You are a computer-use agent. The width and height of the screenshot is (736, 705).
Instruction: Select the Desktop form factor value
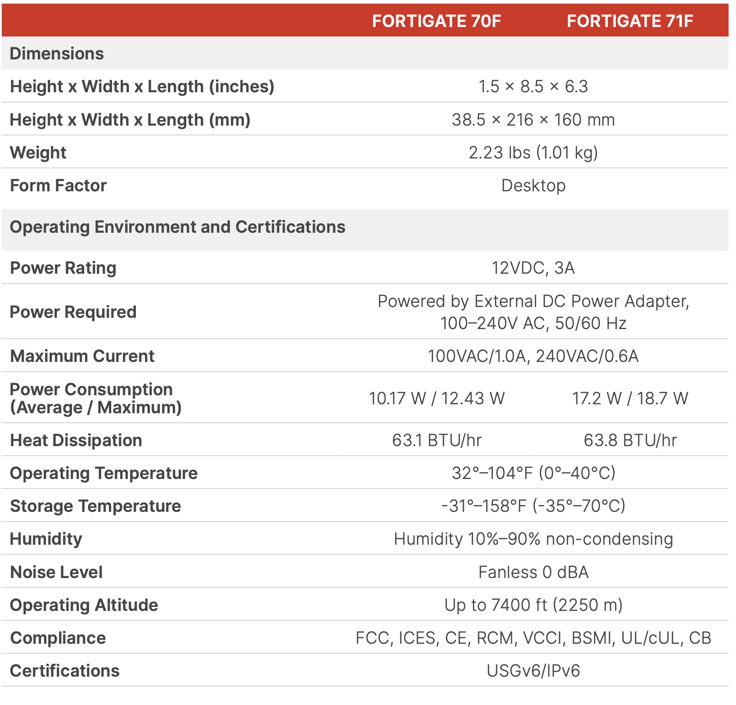tap(533, 185)
